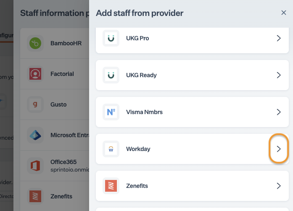Expand the Visma Nmbrs chevron arrow
The width and height of the screenshot is (293, 211).
pos(279,112)
